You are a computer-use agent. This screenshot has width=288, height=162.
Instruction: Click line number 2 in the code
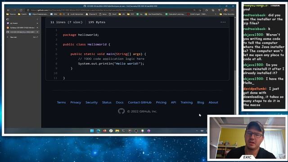point(56,35)
